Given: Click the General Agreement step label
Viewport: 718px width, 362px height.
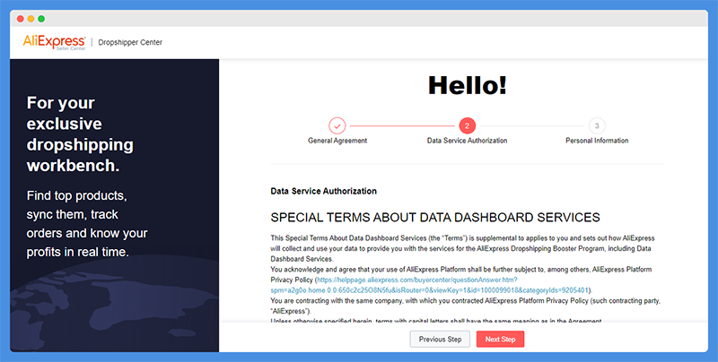Looking at the screenshot, I should tap(337, 141).
